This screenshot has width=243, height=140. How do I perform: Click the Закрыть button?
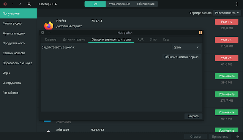pos(193,116)
